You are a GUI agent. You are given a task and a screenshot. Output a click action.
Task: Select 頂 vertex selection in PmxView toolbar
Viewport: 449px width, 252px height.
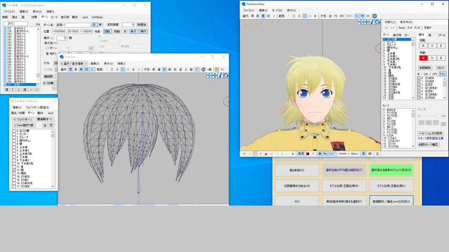pos(71,70)
